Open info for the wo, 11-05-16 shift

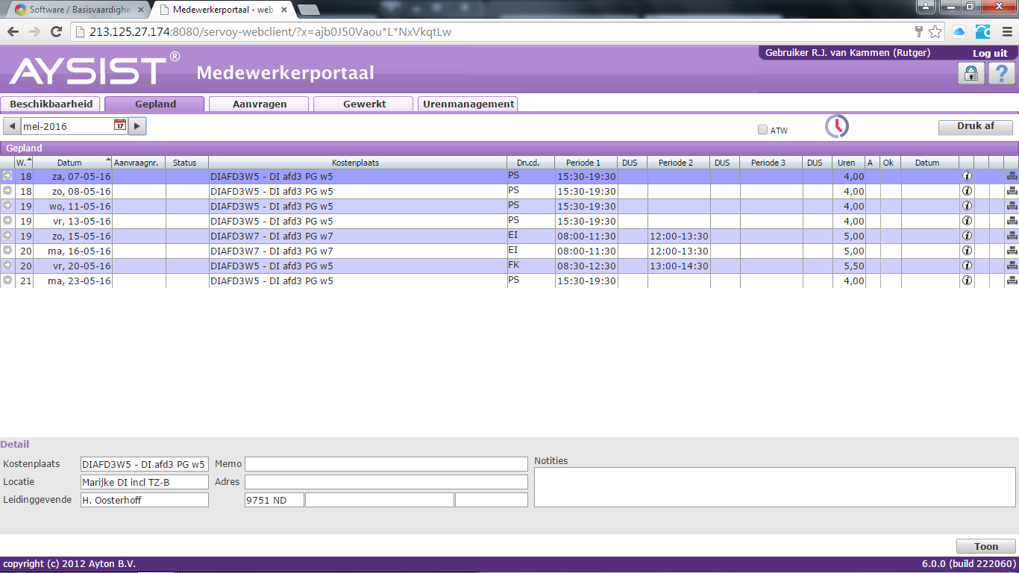click(x=967, y=206)
